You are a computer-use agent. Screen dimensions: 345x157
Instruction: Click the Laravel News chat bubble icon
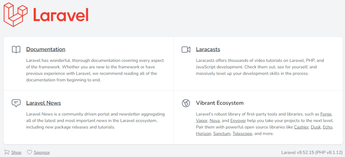tap(16, 103)
